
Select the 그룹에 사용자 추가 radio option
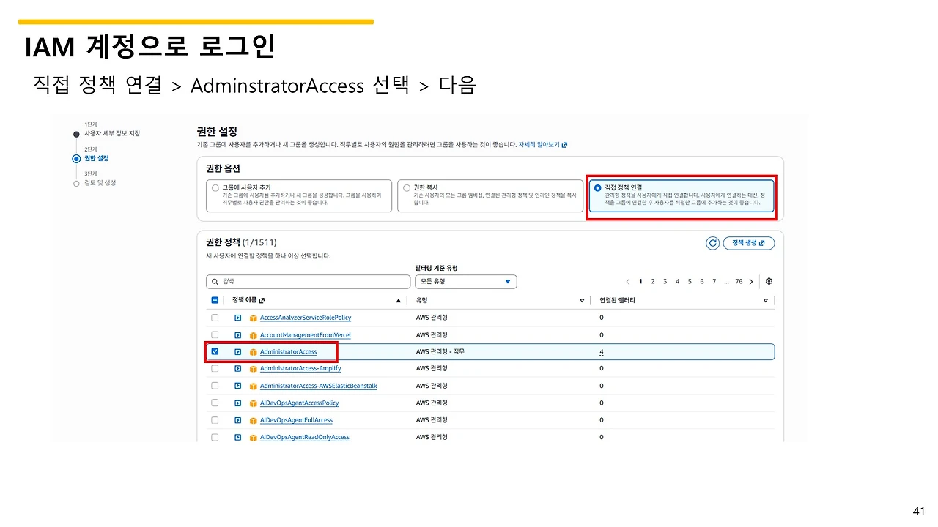[x=215, y=188]
